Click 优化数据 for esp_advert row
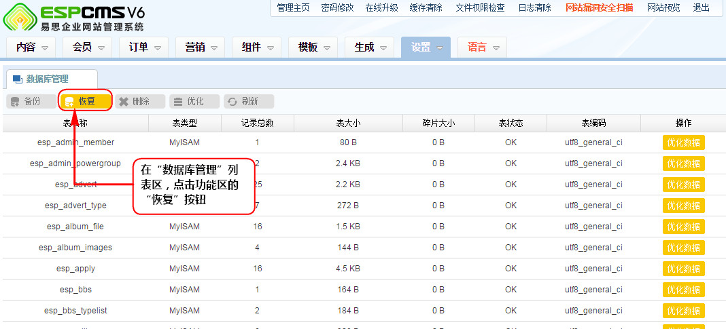Image resolution: width=726 pixels, height=329 pixels. point(683,185)
